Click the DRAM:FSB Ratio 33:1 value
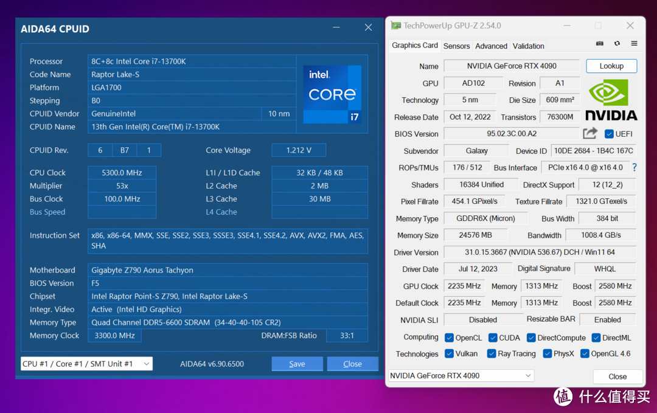Viewport: 657px width, 413px height. coord(347,336)
